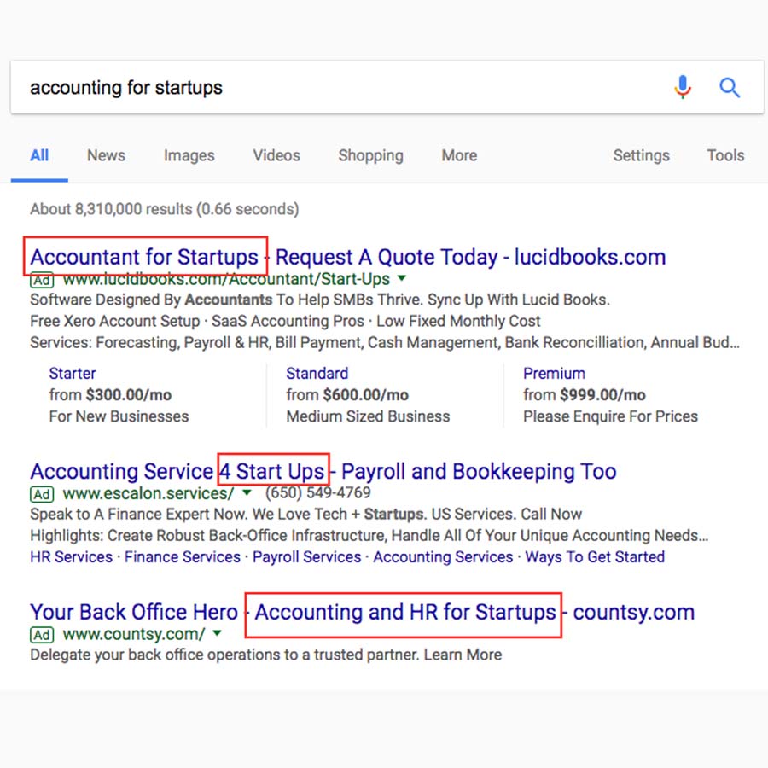
Task: Expand dropdown arrow next to escalon.services URL
Action: click(247, 492)
